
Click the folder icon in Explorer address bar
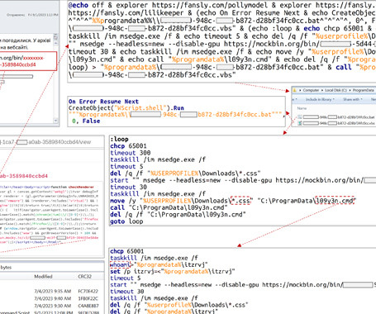coord(295,90)
